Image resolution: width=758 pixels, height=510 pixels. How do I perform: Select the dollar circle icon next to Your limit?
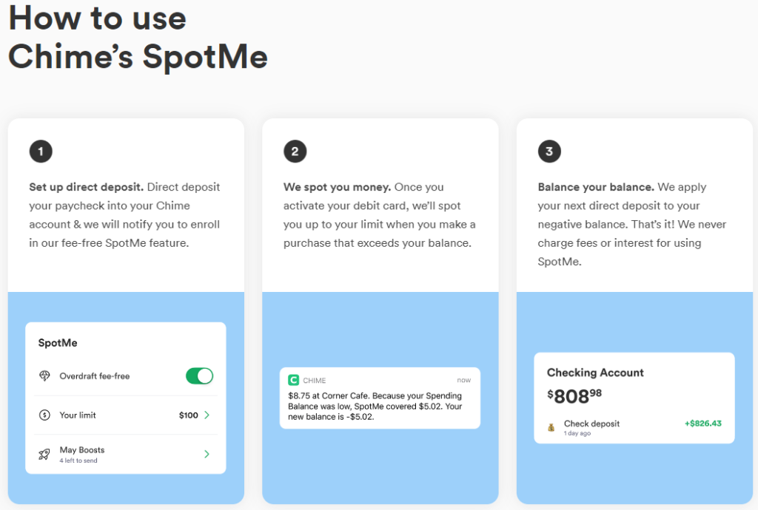[46, 415]
